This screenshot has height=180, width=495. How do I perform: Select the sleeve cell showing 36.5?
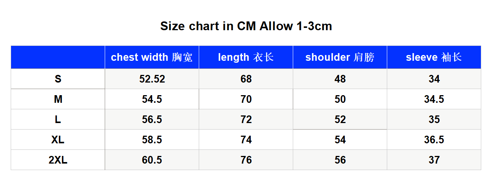tap(434, 140)
